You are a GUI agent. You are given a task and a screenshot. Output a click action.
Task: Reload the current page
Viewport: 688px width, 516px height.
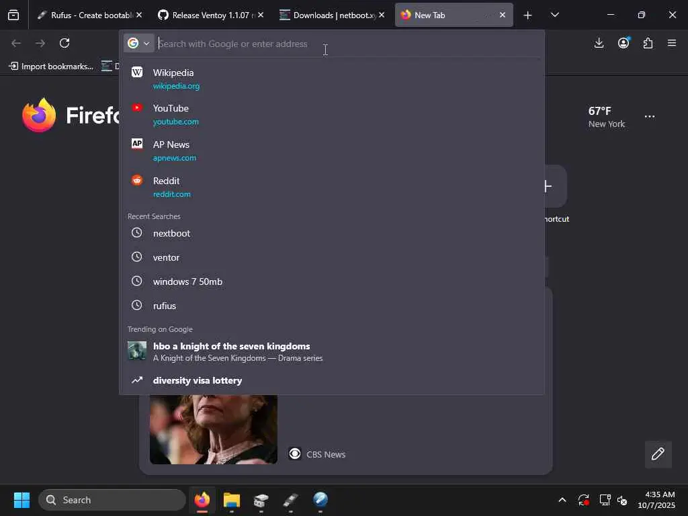(64, 43)
